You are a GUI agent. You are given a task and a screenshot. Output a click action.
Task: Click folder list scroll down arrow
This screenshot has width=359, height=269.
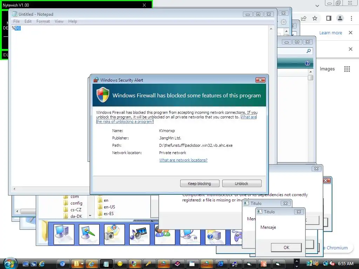point(90,215)
